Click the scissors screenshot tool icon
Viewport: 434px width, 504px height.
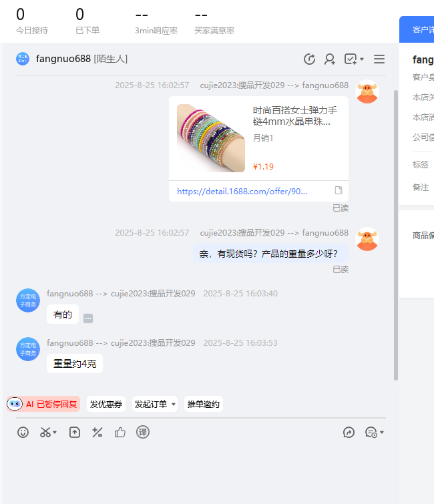point(45,433)
